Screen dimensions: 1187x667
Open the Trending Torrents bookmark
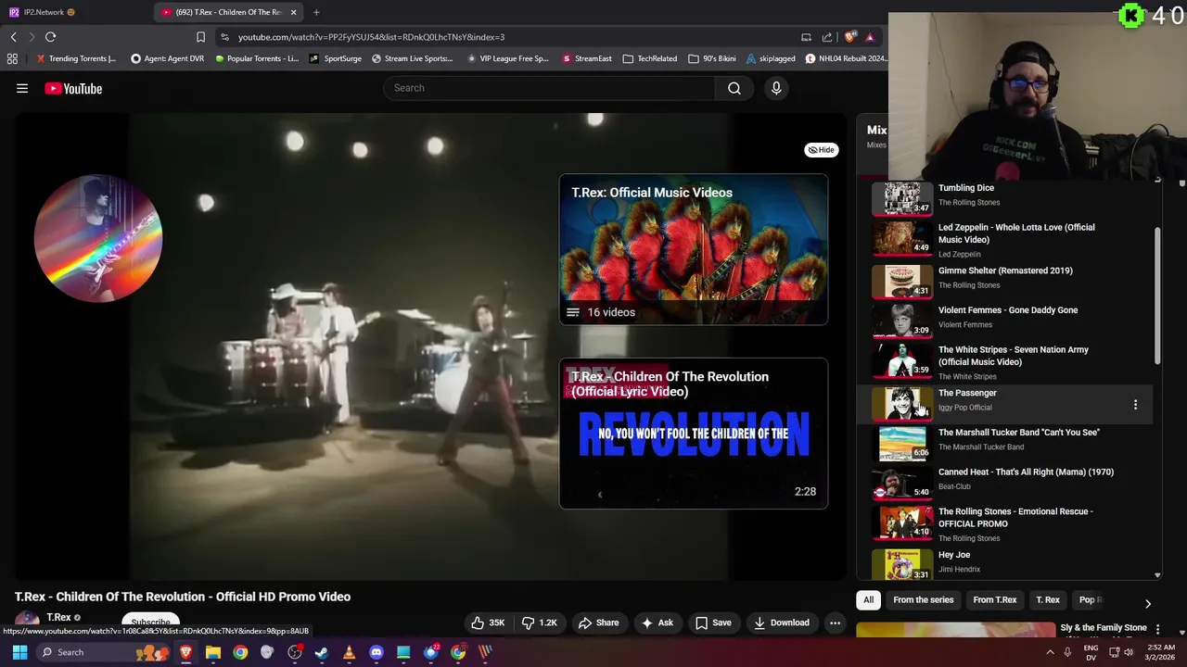pyautogui.click(x=76, y=58)
